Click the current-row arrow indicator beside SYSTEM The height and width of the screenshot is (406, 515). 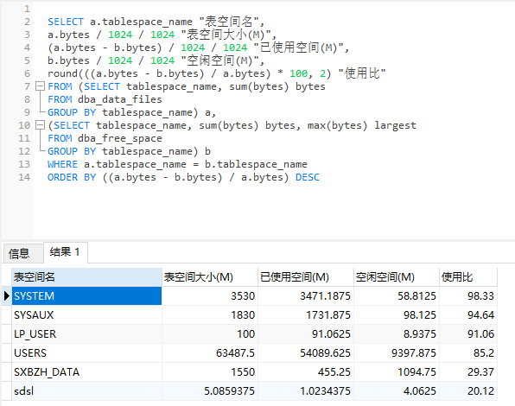(x=7, y=296)
